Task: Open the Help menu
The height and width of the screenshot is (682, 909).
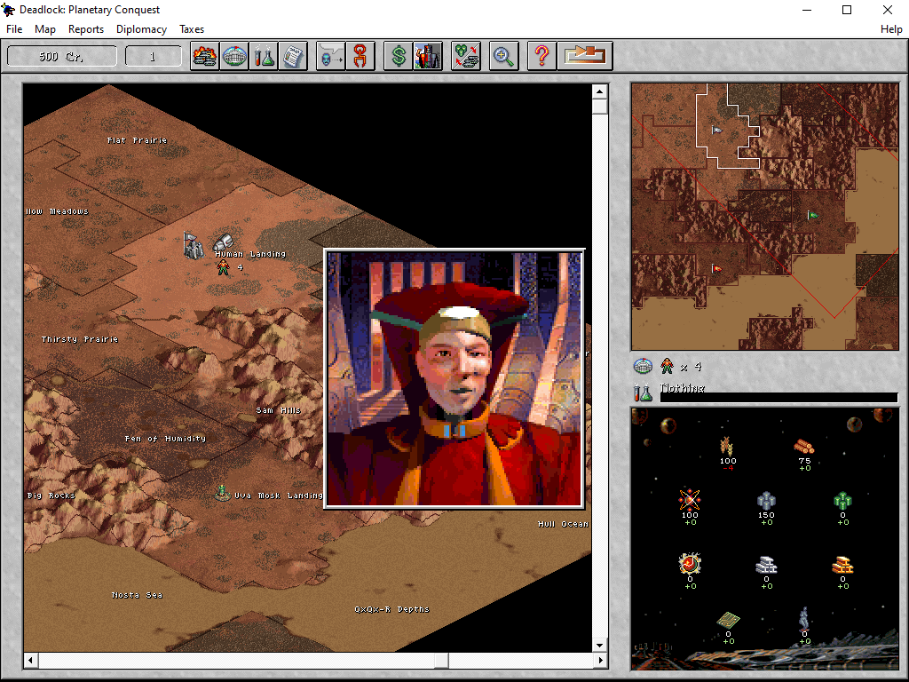Action: coord(891,29)
